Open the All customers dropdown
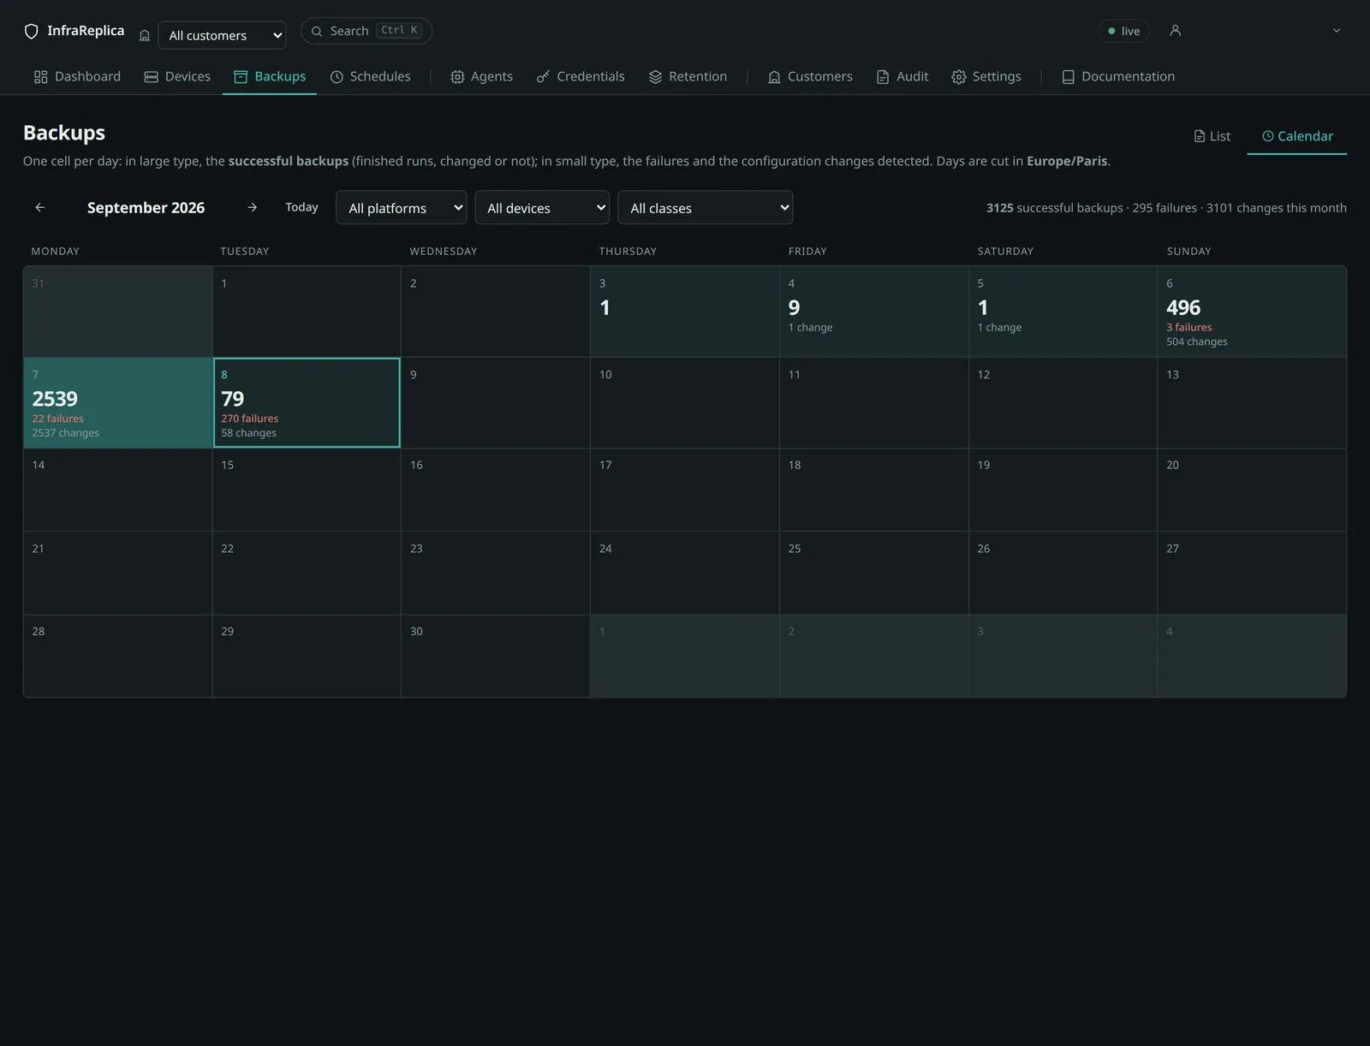 [223, 35]
